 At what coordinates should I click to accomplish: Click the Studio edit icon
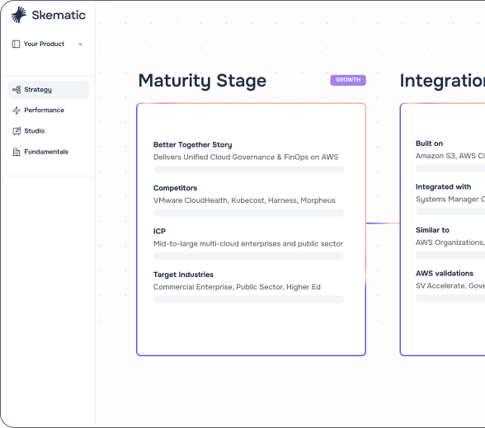tap(16, 131)
